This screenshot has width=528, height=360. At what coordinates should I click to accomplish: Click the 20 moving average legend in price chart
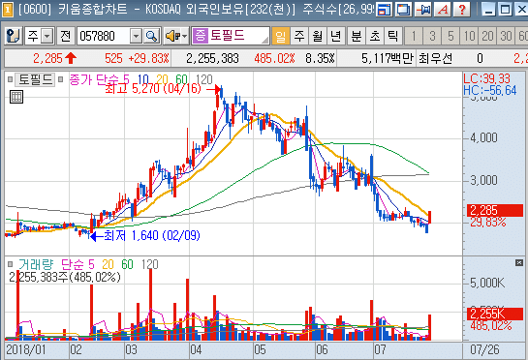point(162,79)
